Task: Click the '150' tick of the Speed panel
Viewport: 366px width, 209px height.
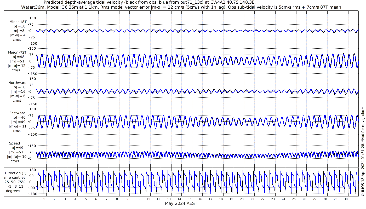Action: click(33, 146)
